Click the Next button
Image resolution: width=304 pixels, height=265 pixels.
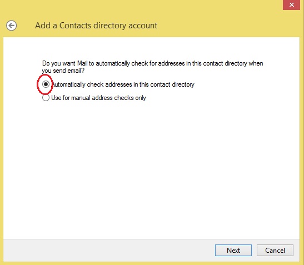tap(233, 250)
